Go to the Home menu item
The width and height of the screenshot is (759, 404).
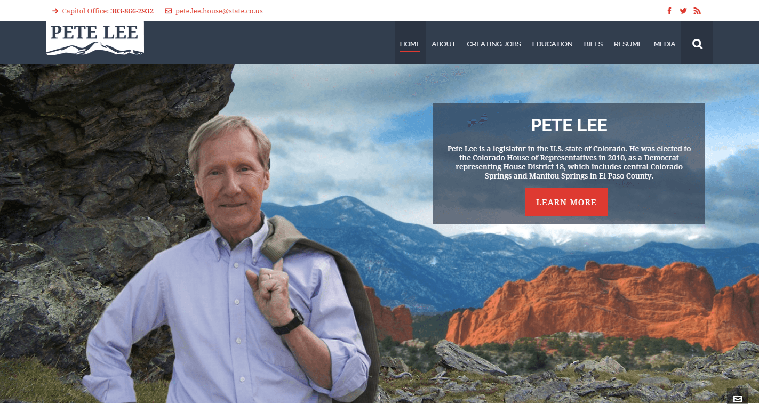tap(410, 44)
